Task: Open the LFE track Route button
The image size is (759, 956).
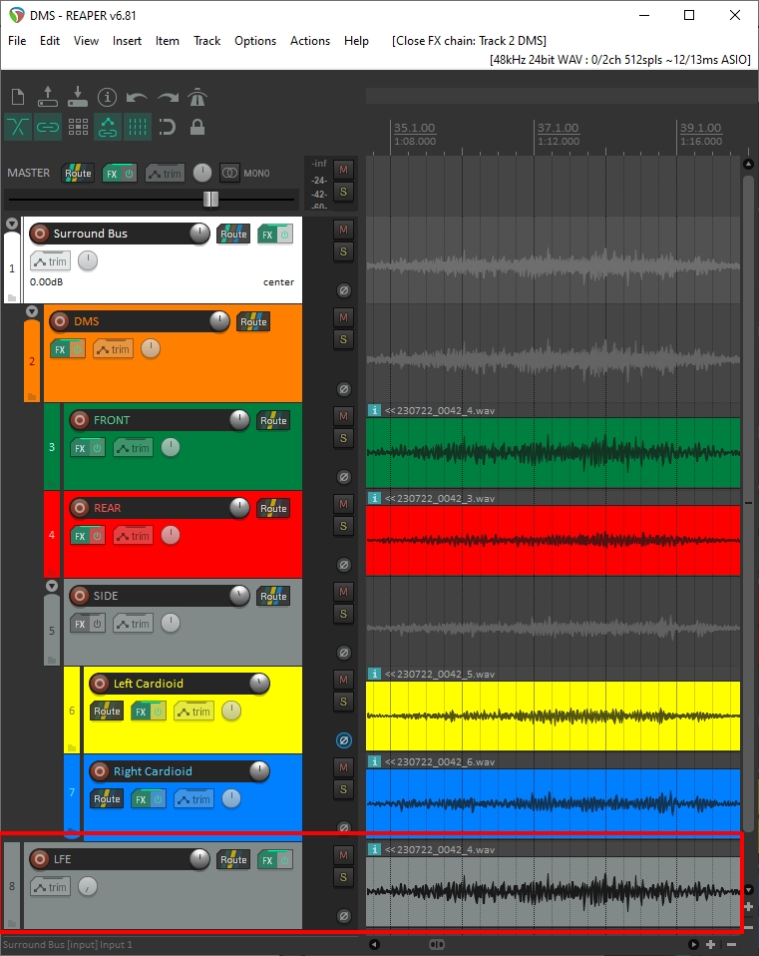Action: click(x=233, y=859)
